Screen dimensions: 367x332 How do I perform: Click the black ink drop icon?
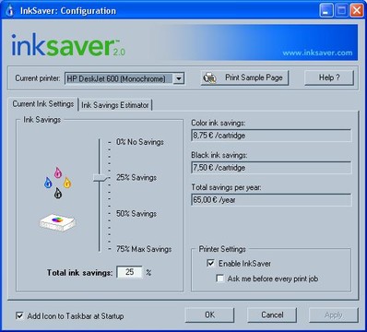pos(58,193)
